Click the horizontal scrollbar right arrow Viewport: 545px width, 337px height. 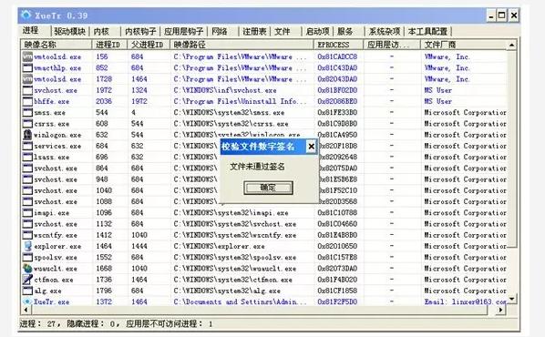500,309
